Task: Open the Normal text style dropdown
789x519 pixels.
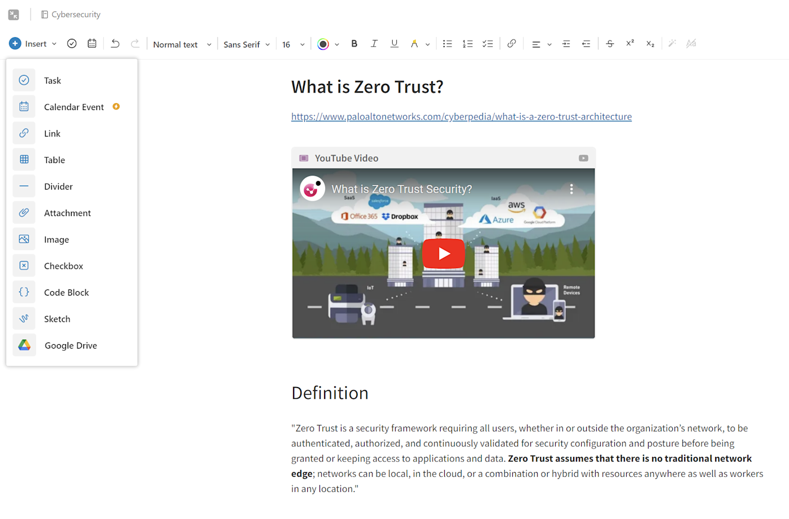Action: 182,44
